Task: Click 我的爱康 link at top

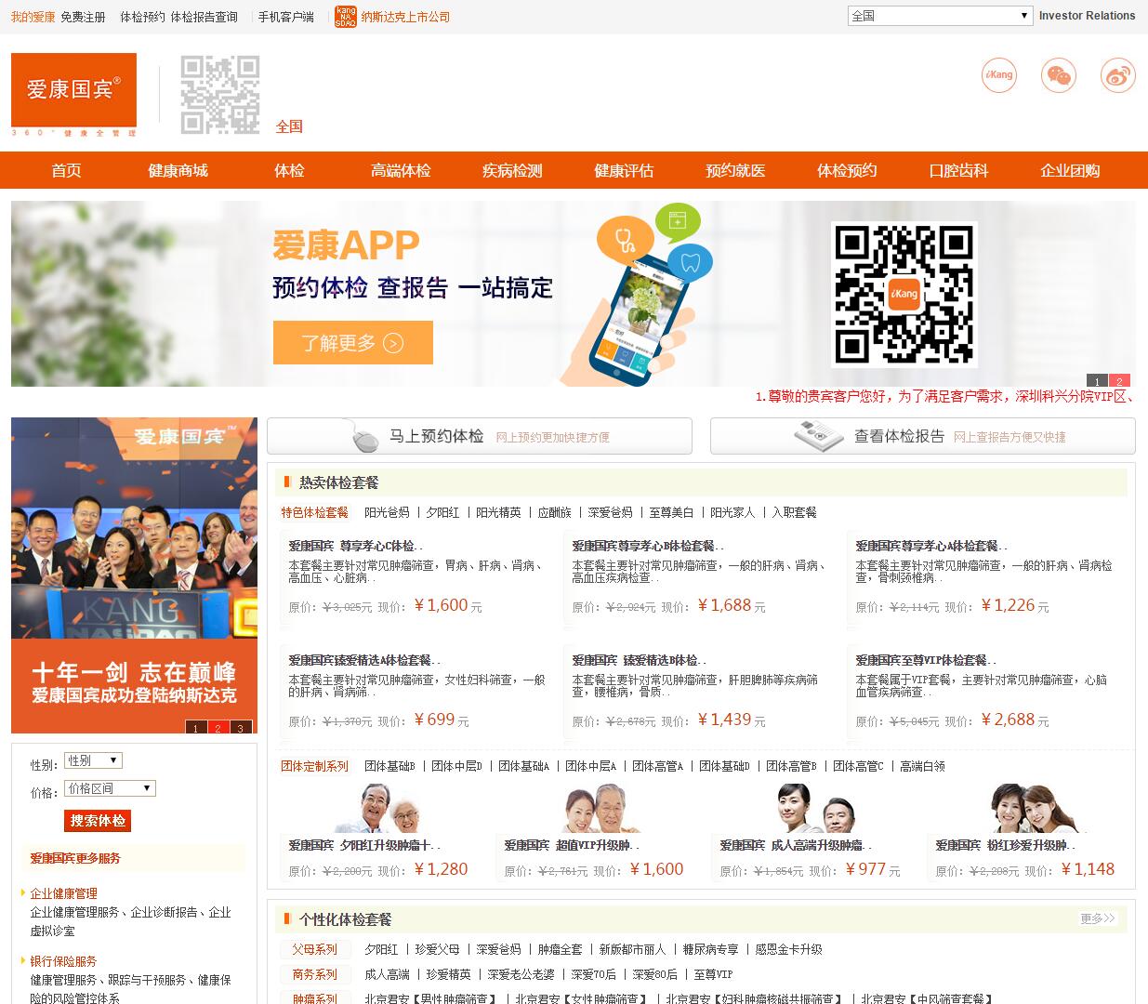Action: coord(33,17)
